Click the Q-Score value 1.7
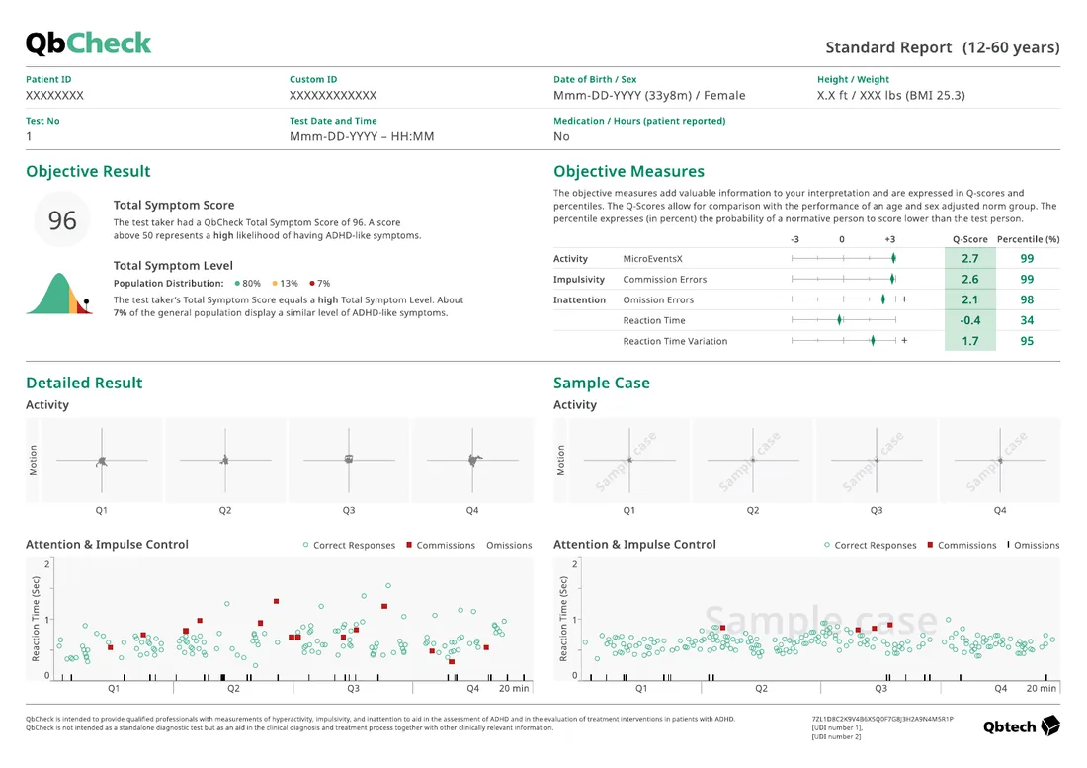Viewport: 1087px width, 768px height. (x=969, y=341)
